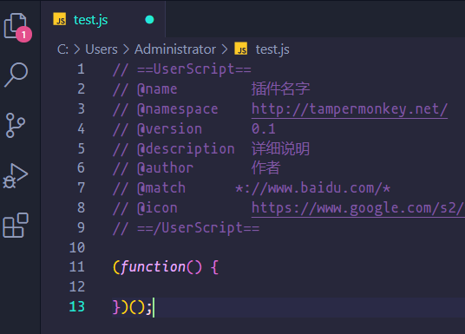465x334 pixels.
Task: Click line number 13 in the gutter
Action: coord(77,307)
